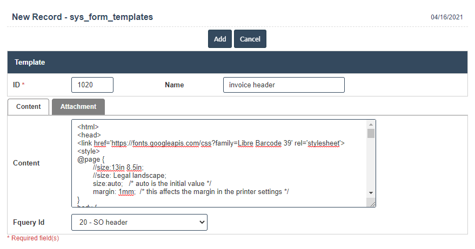This screenshot has height=249, width=475.
Task: Click the textarea scrollbar up arrow
Action: 371,124
